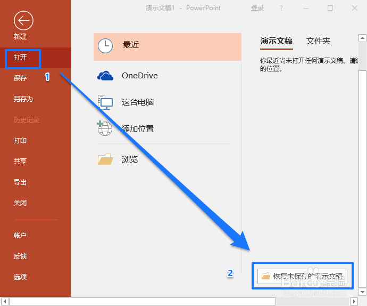Open the 导出 page

click(x=20, y=182)
